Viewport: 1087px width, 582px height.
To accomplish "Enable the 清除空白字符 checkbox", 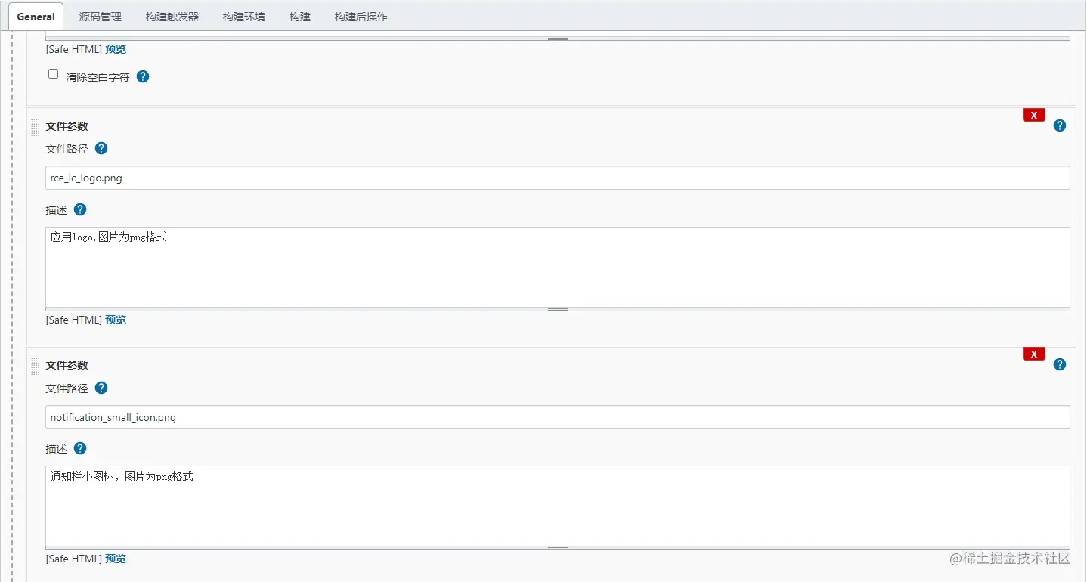I will (54, 74).
